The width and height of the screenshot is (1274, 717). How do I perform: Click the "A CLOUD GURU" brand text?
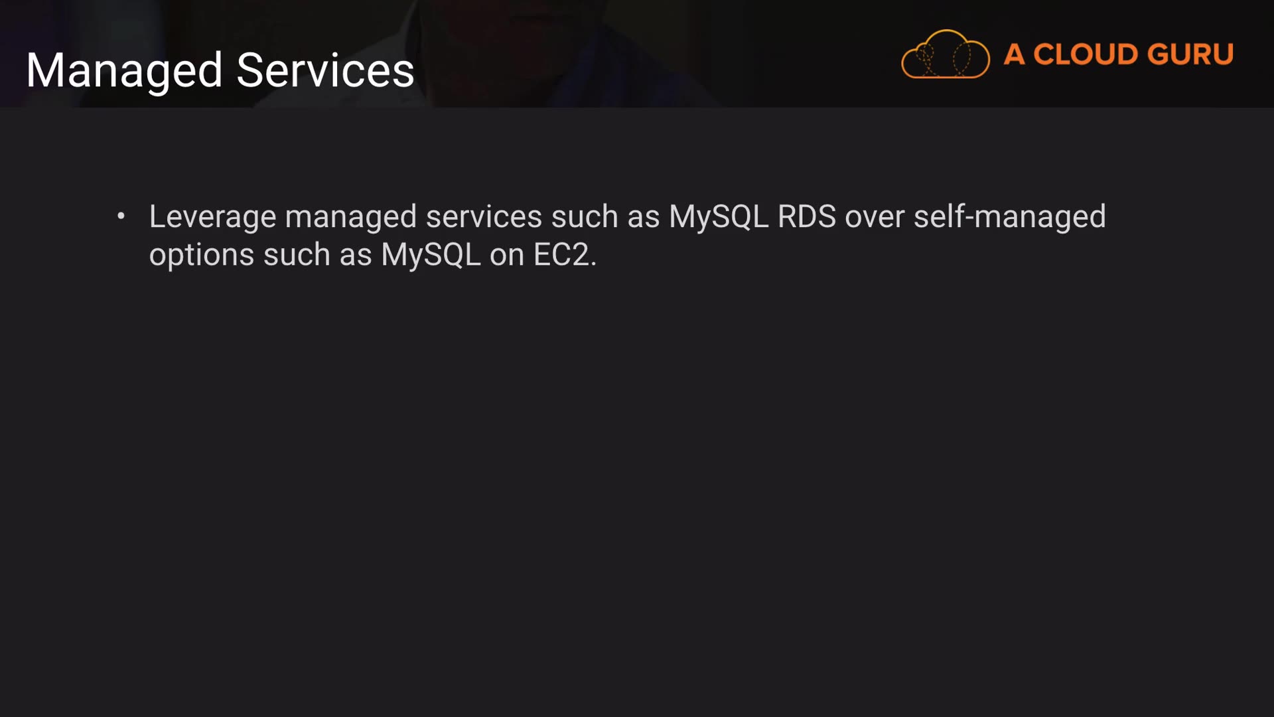[x=1118, y=54]
